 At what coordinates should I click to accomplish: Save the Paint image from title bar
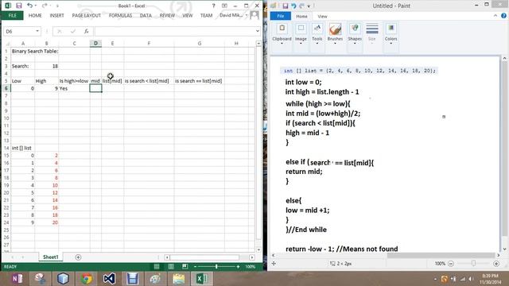(x=285, y=6)
